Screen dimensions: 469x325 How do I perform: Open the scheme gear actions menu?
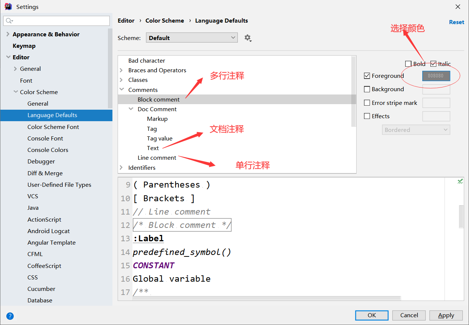click(248, 38)
